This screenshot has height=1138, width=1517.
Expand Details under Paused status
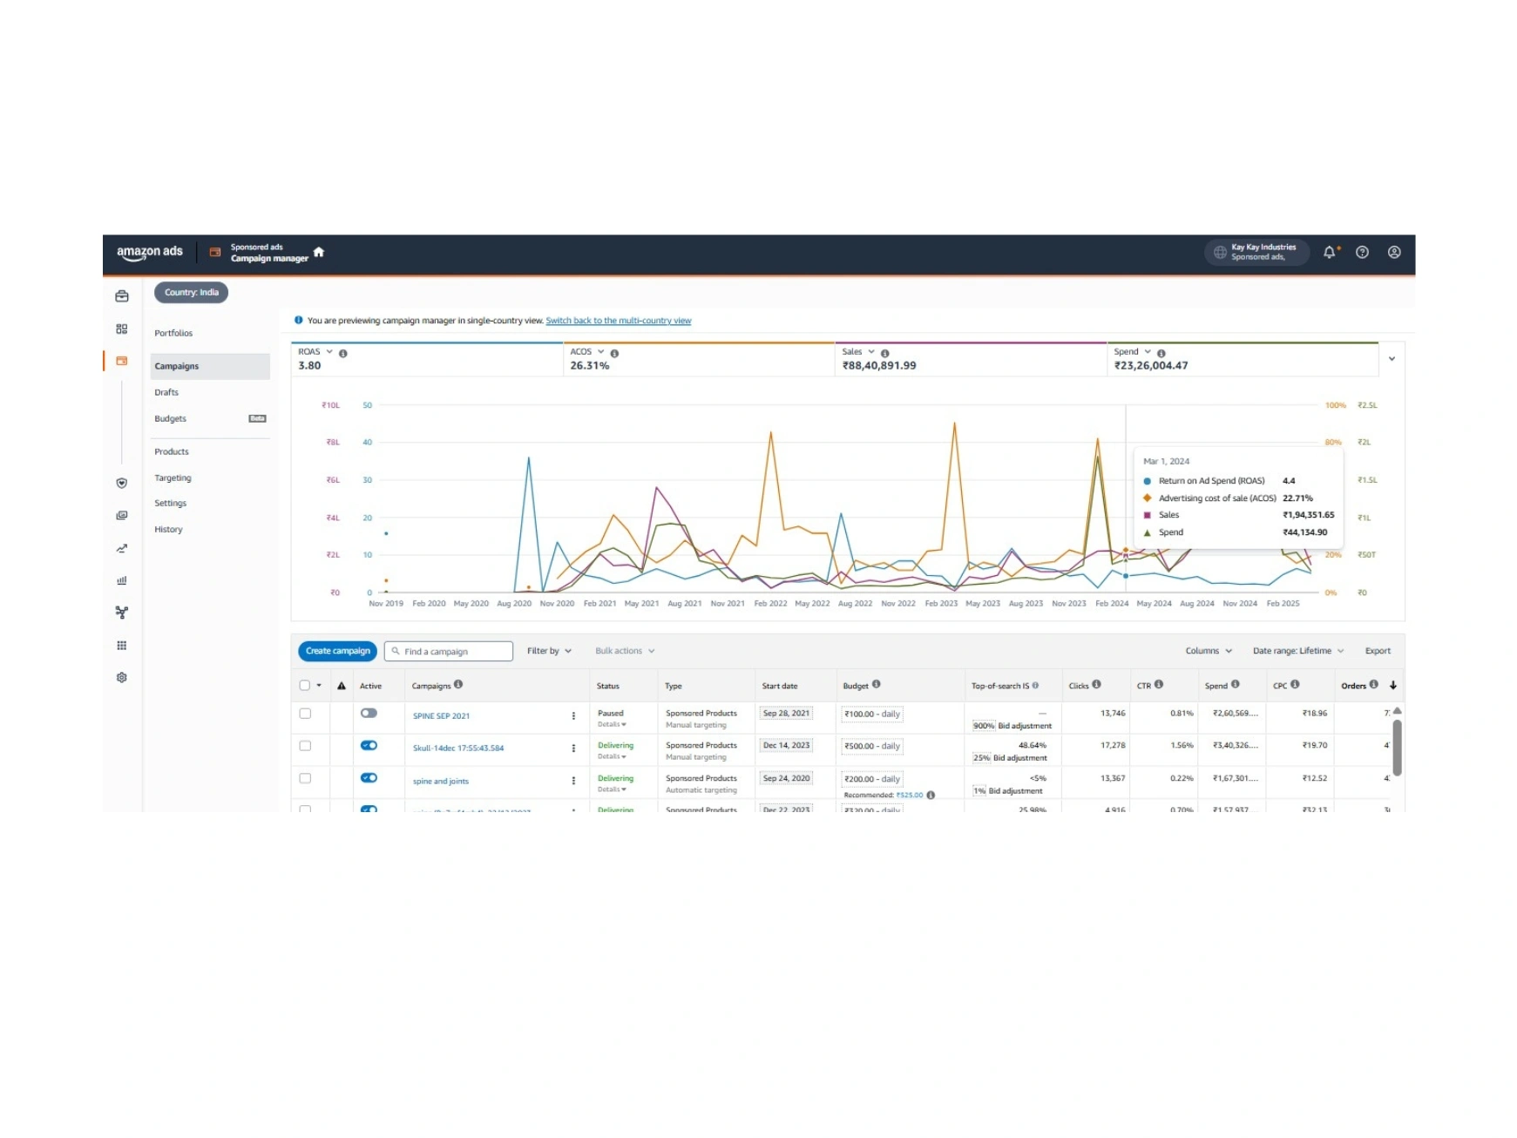(612, 724)
